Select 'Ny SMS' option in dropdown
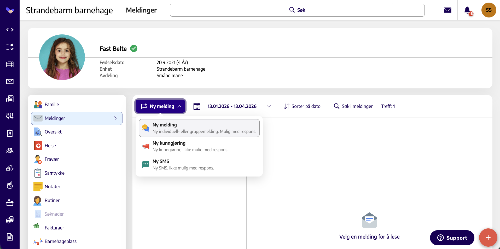500x249 pixels. click(199, 165)
